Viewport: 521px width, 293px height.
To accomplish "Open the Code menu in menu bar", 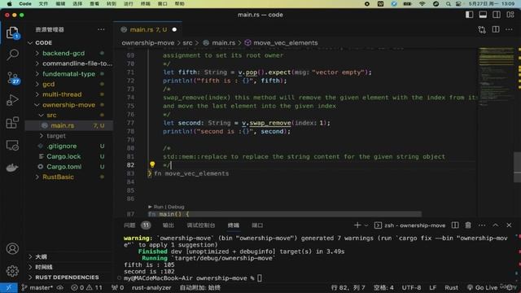I will pyautogui.click(x=25, y=3).
